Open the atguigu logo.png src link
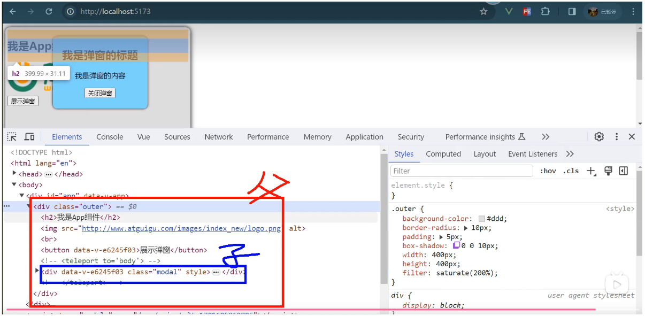This screenshot has width=645, height=316. (181, 228)
